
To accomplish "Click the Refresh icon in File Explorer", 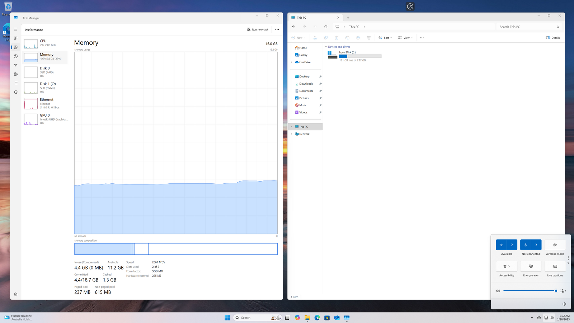I will tap(326, 27).
